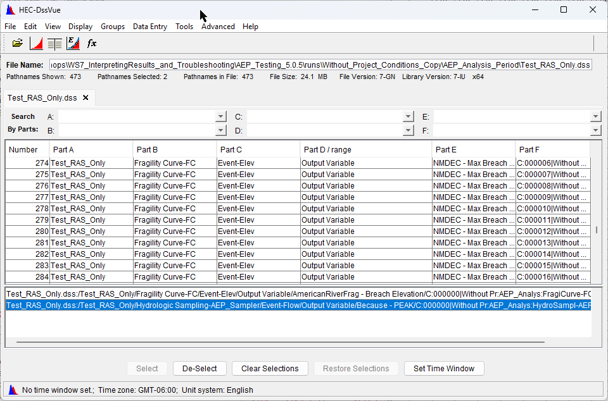Click the pathname table vertical scrollbar
Screen dimensions: 608x401
[596, 230]
